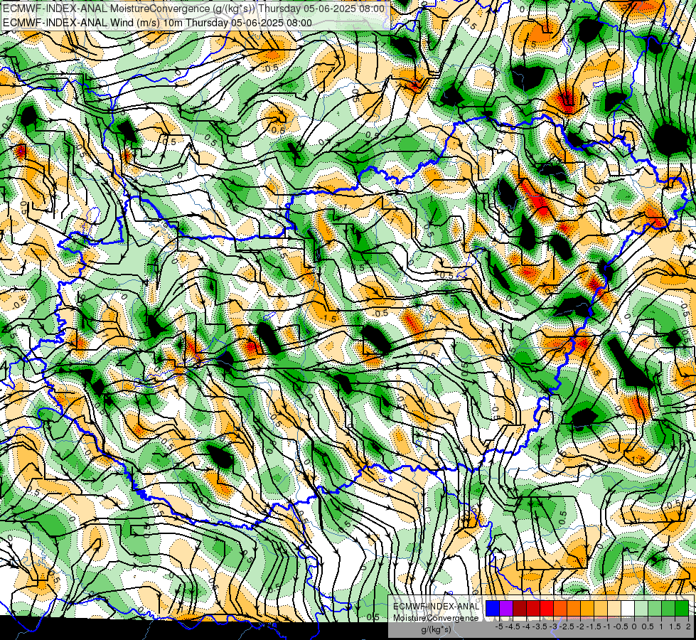This screenshot has height=640, width=696.
Task: Click the '1.5' value on legend scale
Action: tap(674, 626)
